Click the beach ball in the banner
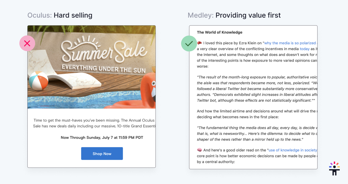 pyautogui.click(x=38, y=80)
